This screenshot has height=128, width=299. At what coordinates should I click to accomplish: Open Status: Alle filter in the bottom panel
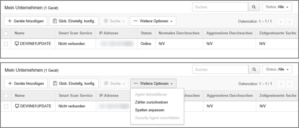[x=277, y=69]
